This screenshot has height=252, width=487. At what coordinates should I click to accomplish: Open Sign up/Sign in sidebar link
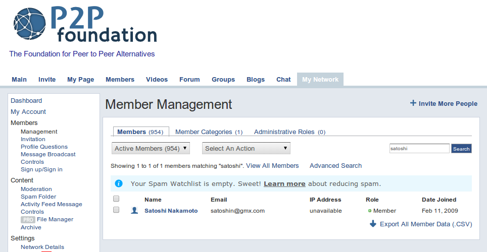[41, 169]
